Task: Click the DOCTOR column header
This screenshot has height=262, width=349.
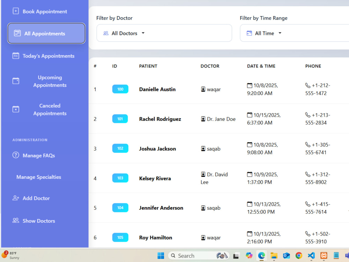Action: (210, 66)
